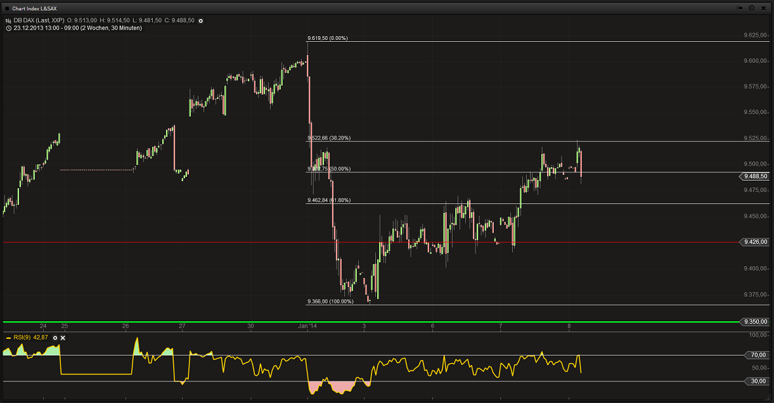Click the 9.426,00 red line price tag

pyautogui.click(x=755, y=242)
